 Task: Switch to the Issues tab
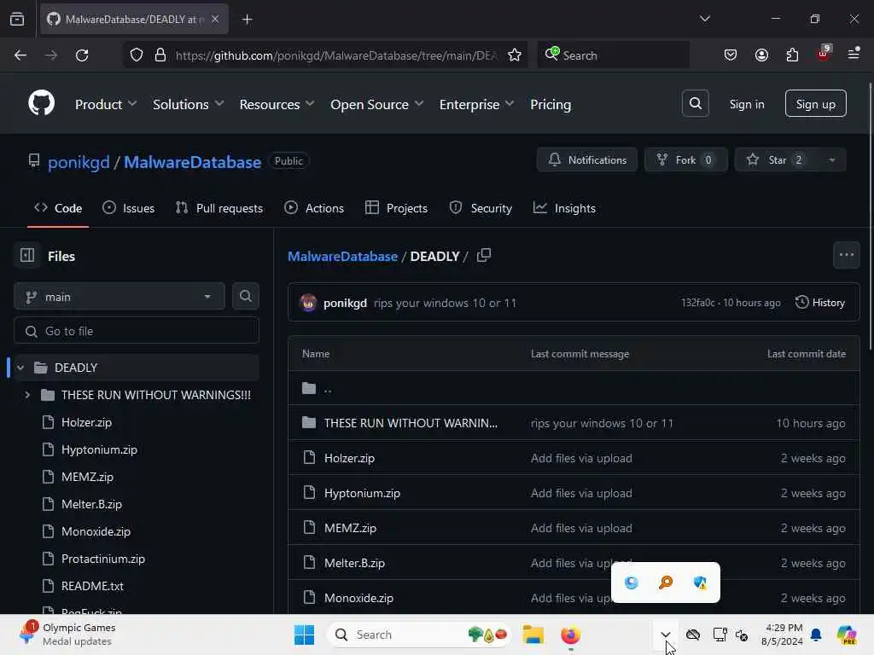click(128, 208)
